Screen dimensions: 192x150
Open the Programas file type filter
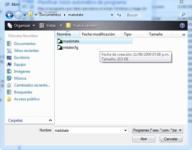157,130
